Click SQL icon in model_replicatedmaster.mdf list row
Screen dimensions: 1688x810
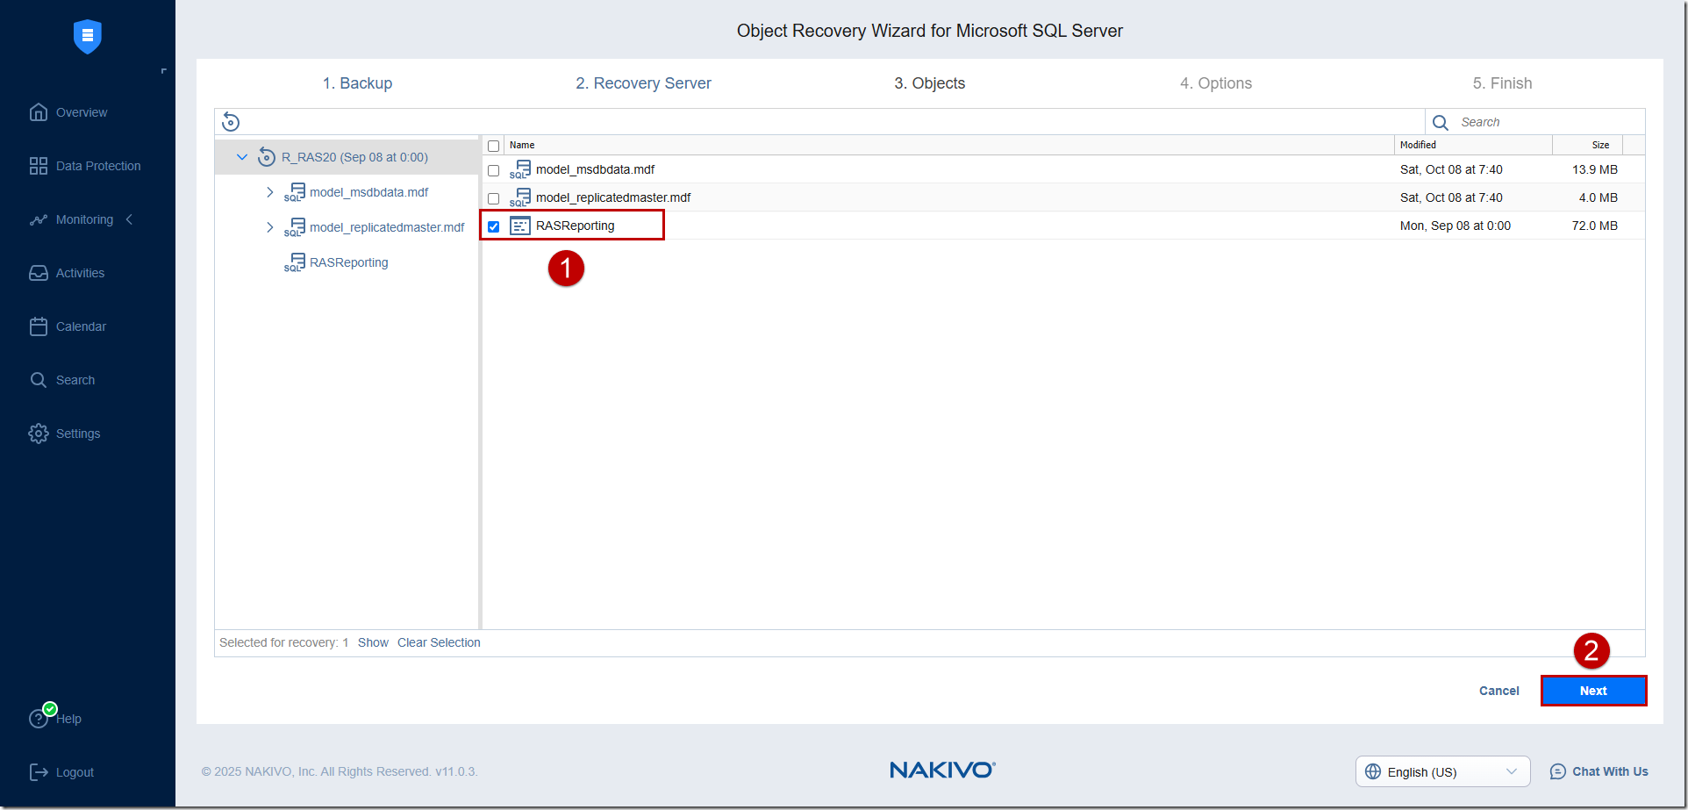tap(520, 197)
